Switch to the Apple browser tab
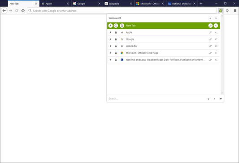239x163 pixels. tap(55, 4)
